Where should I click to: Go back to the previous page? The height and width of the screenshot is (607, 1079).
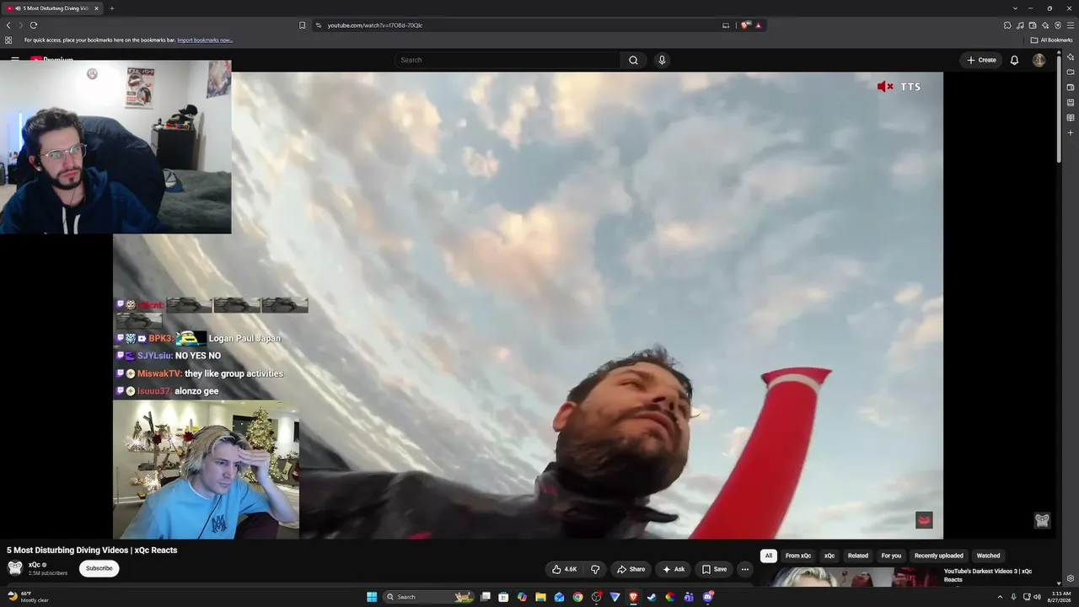[x=8, y=25]
